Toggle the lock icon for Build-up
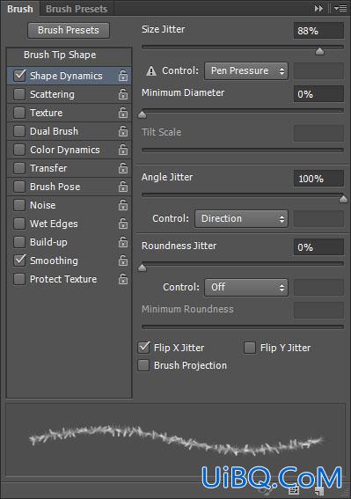Screen dimensions: 351x499 (123, 242)
